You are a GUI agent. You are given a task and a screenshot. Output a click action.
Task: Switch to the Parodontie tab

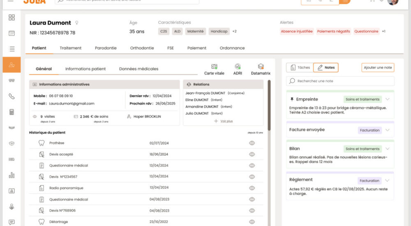[x=106, y=48]
